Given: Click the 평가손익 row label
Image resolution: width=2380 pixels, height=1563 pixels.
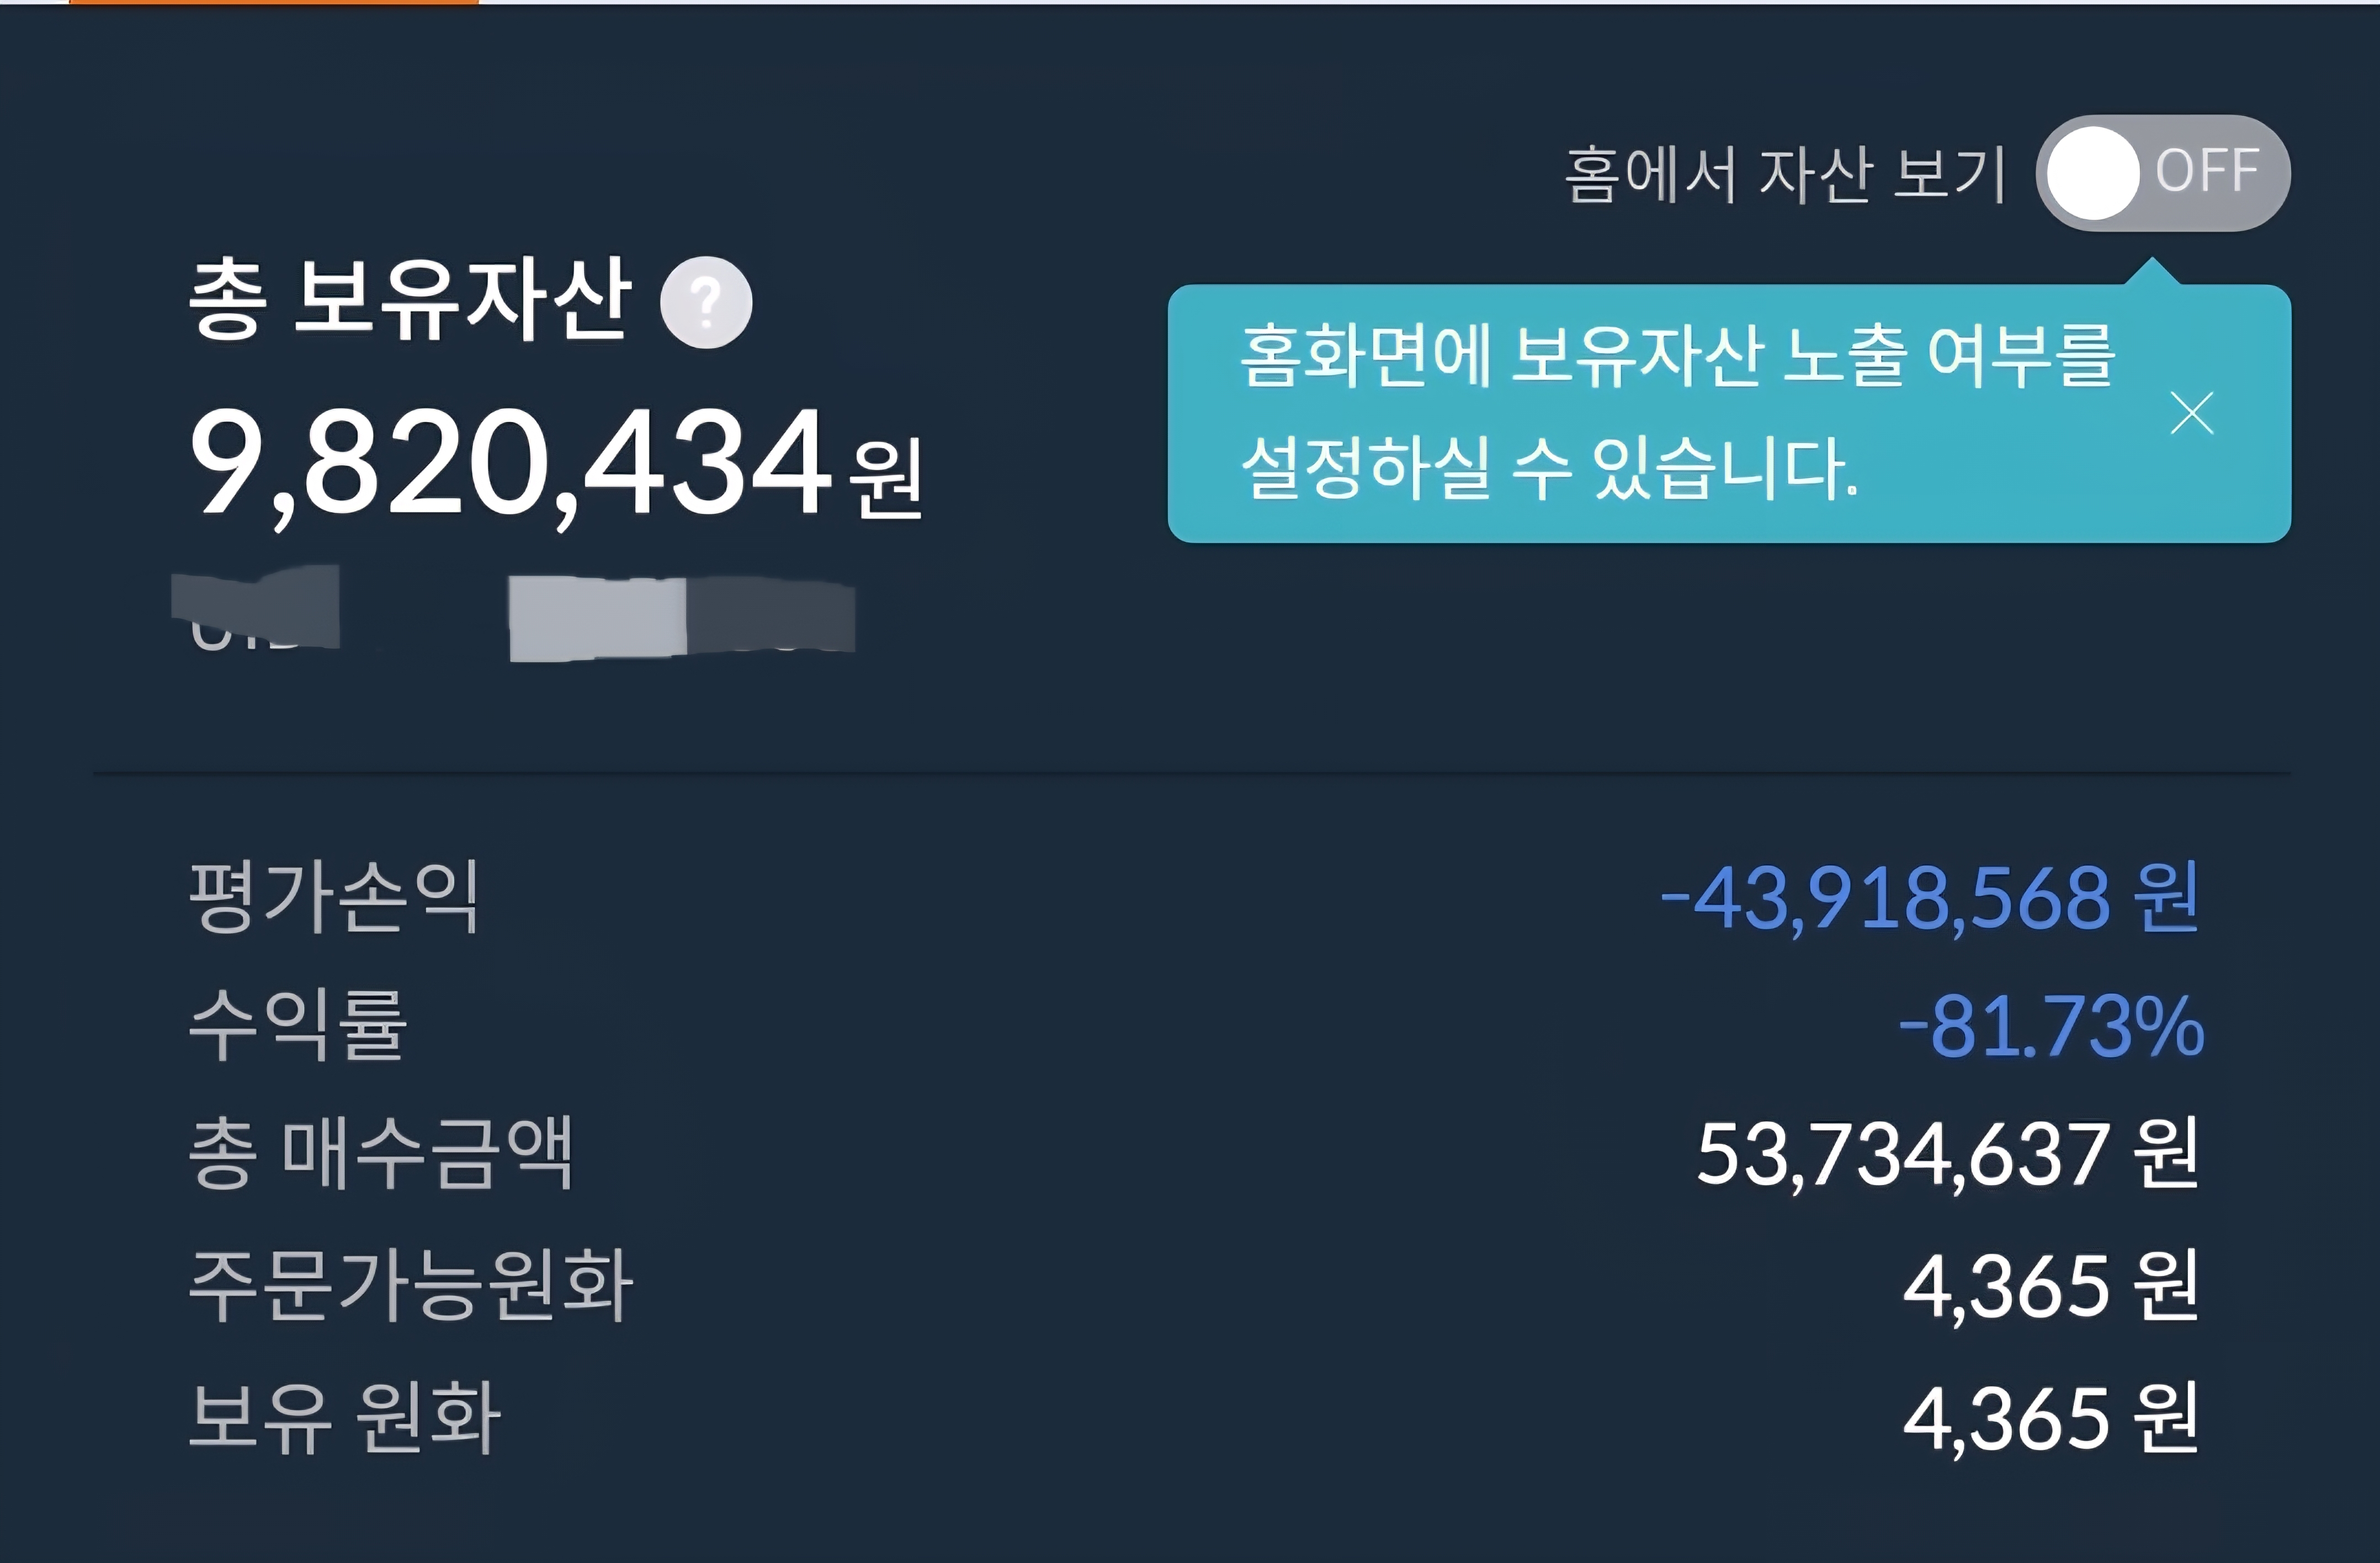Looking at the screenshot, I should point(334,897).
